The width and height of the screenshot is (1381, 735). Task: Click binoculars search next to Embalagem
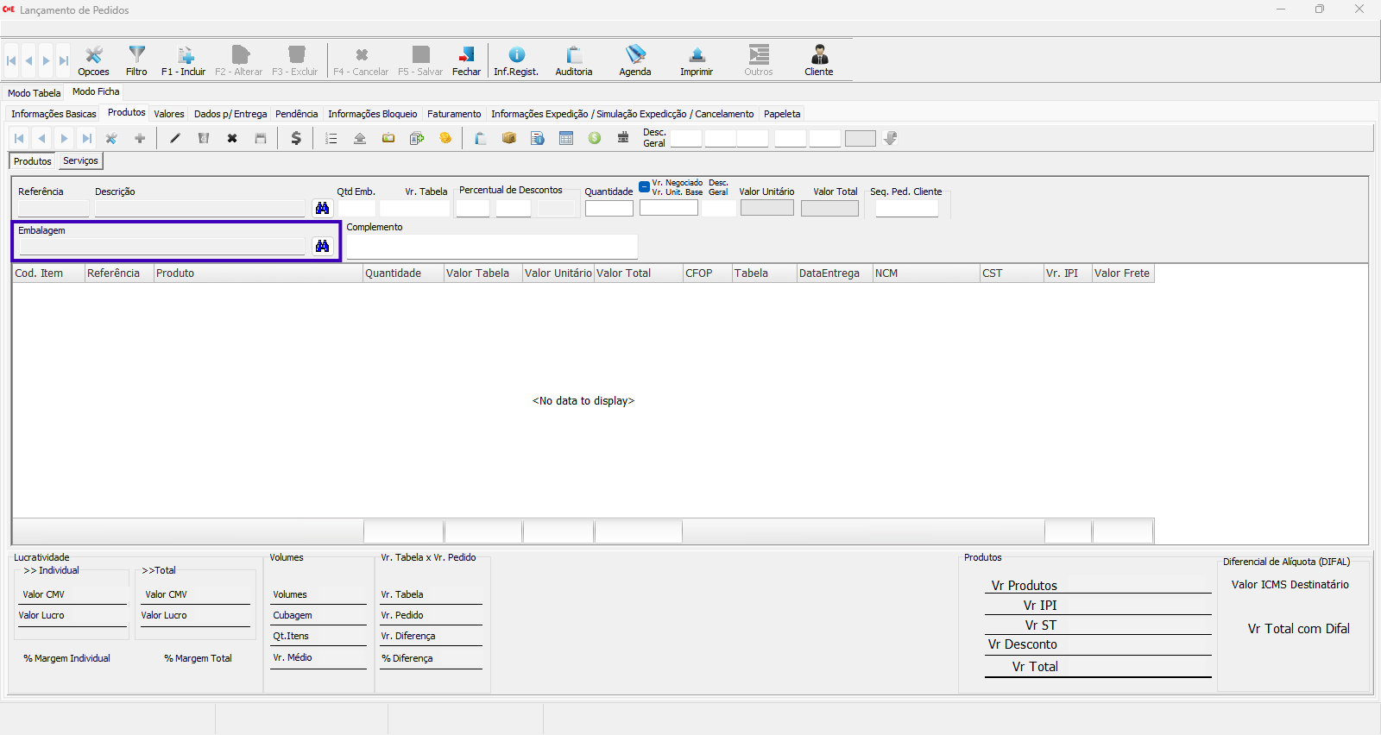click(x=323, y=247)
